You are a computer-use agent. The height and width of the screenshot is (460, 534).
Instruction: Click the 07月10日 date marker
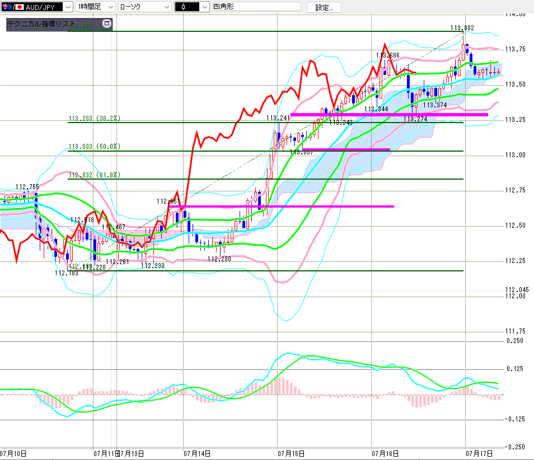[x=13, y=453]
